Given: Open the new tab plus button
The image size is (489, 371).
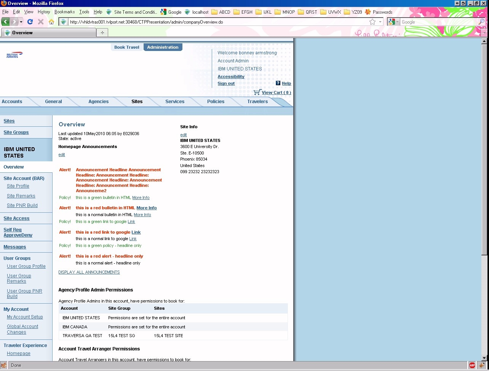Looking at the screenshot, I should tap(102, 33).
